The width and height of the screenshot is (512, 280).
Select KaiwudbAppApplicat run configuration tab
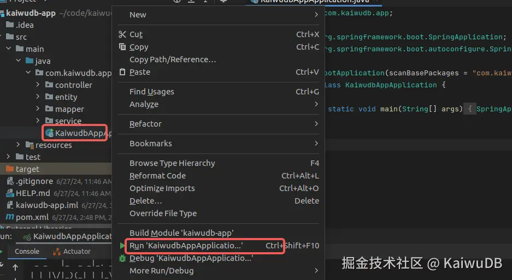click(68, 236)
